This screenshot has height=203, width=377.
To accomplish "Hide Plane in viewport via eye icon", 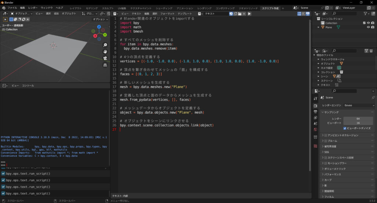I will (x=368, y=27).
